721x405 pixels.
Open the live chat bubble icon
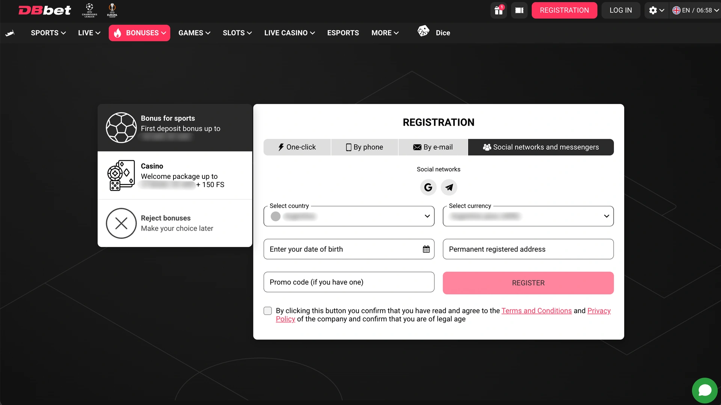pos(704,390)
